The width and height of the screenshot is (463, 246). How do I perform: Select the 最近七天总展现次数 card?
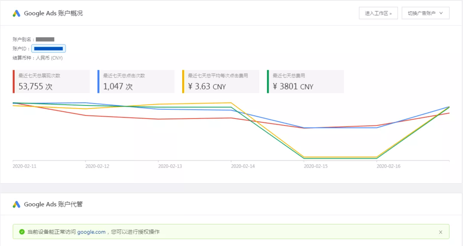tap(51, 81)
